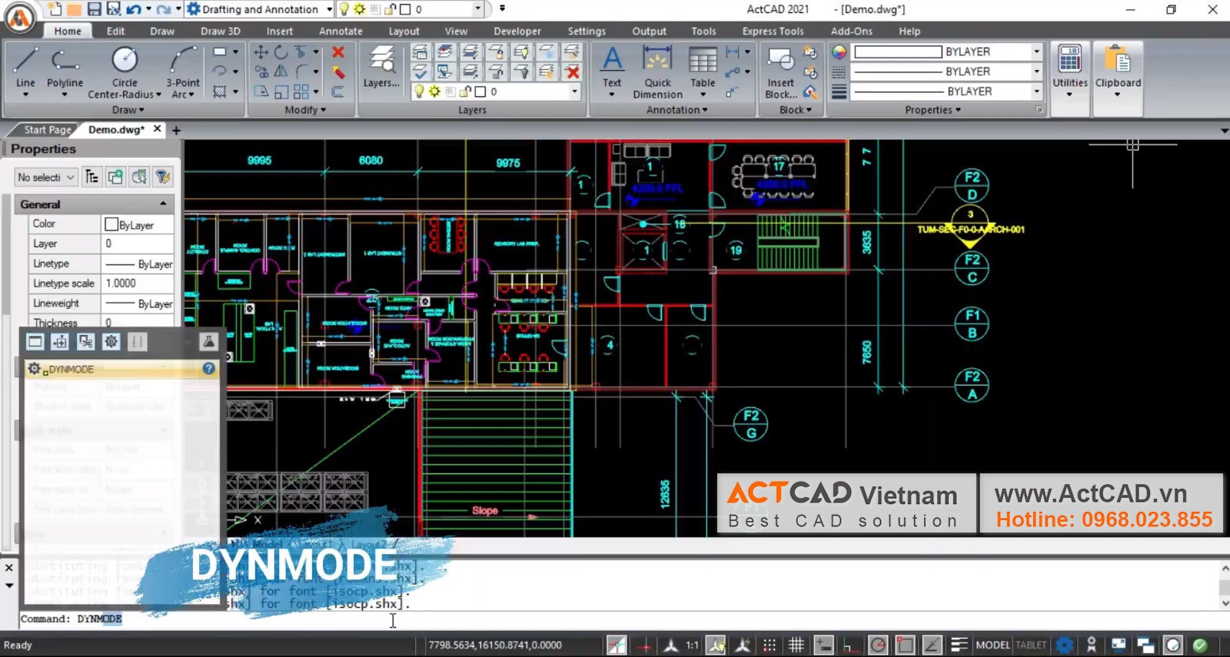
Task: Expand the Draw panel flyout
Action: (x=128, y=110)
